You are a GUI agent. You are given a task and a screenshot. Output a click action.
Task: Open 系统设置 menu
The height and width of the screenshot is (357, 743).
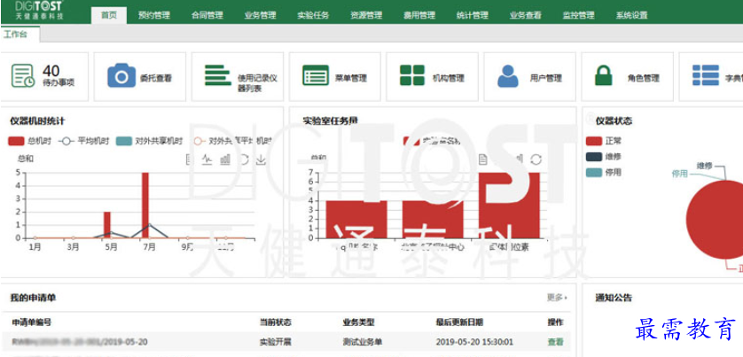click(x=631, y=15)
